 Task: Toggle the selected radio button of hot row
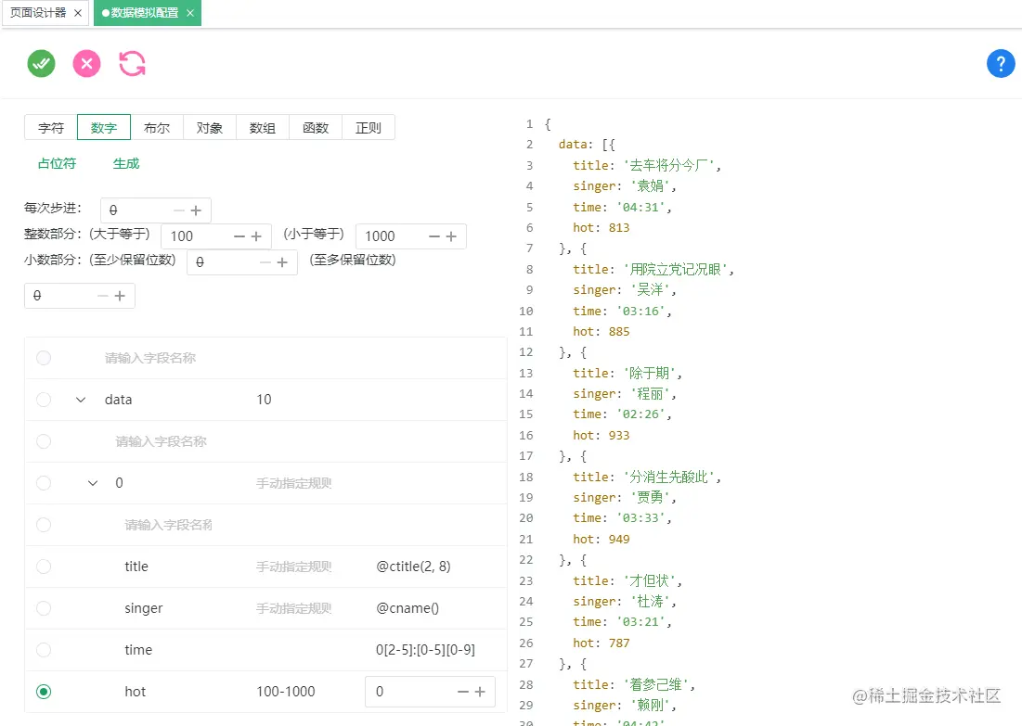[x=44, y=691]
